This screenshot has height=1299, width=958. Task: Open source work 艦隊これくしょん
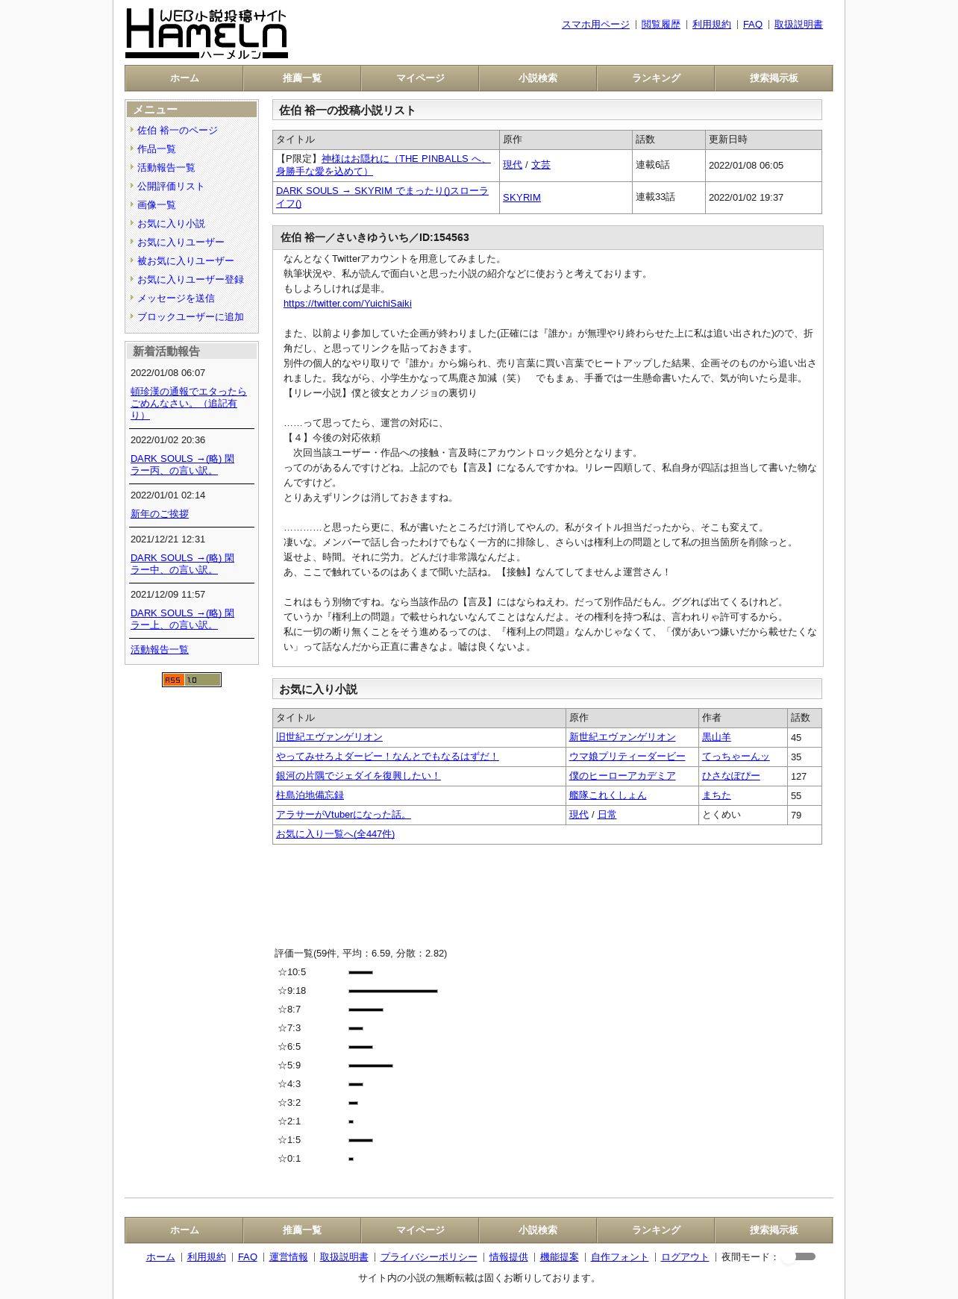(x=608, y=795)
